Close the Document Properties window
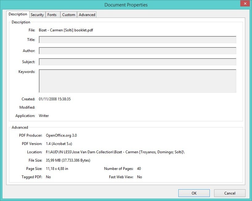The width and height of the screenshot is (252, 201). pos(245,3)
